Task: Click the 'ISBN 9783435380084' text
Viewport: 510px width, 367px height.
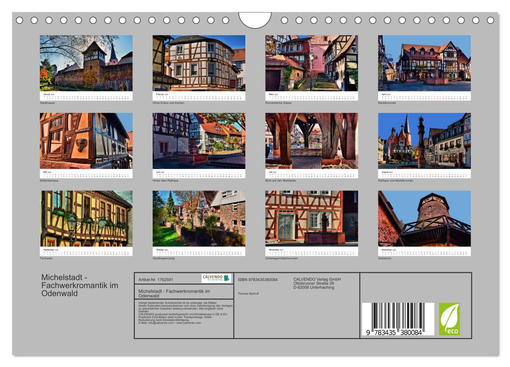Action: coord(258,279)
